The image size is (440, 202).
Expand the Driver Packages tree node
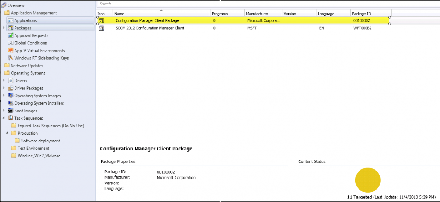(4, 88)
